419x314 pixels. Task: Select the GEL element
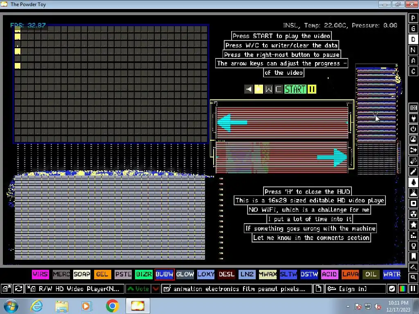(102, 274)
